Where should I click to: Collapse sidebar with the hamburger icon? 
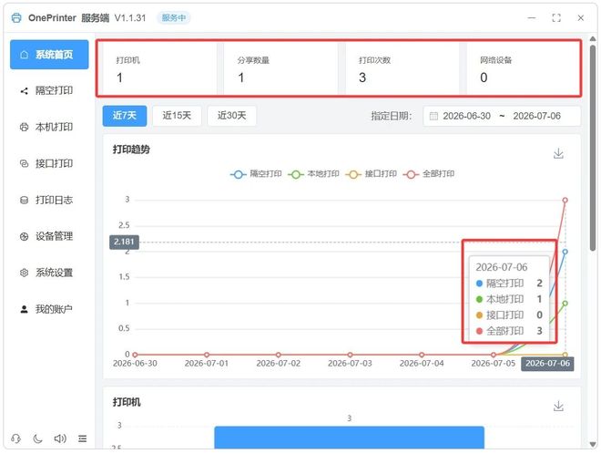click(82, 439)
